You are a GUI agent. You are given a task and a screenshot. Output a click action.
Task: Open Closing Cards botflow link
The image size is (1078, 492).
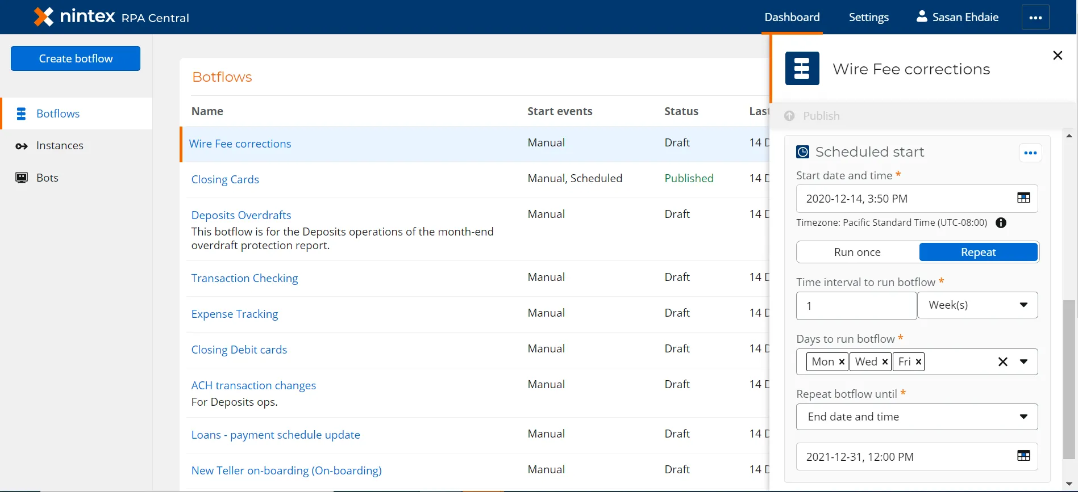click(x=225, y=179)
